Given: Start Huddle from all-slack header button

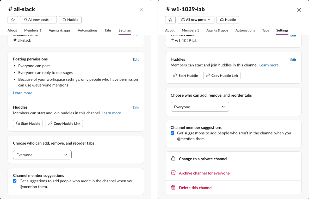Looking at the screenshot, I should [x=70, y=20].
